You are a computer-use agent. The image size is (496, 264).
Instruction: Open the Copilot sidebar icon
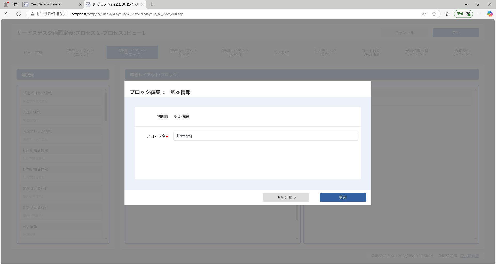[490, 14]
